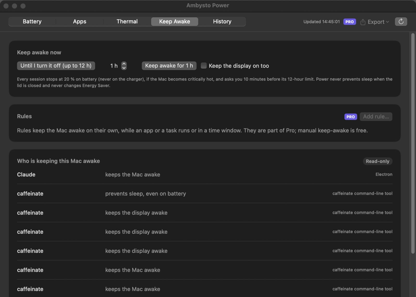This screenshot has height=297, width=416.
Task: Switch to the Battery tab
Action: [32, 22]
